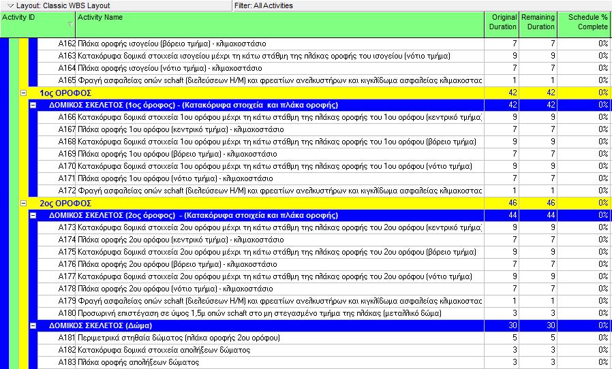Click Remaining Duration value of A163
Screen dimensions: 612x369
552,56
